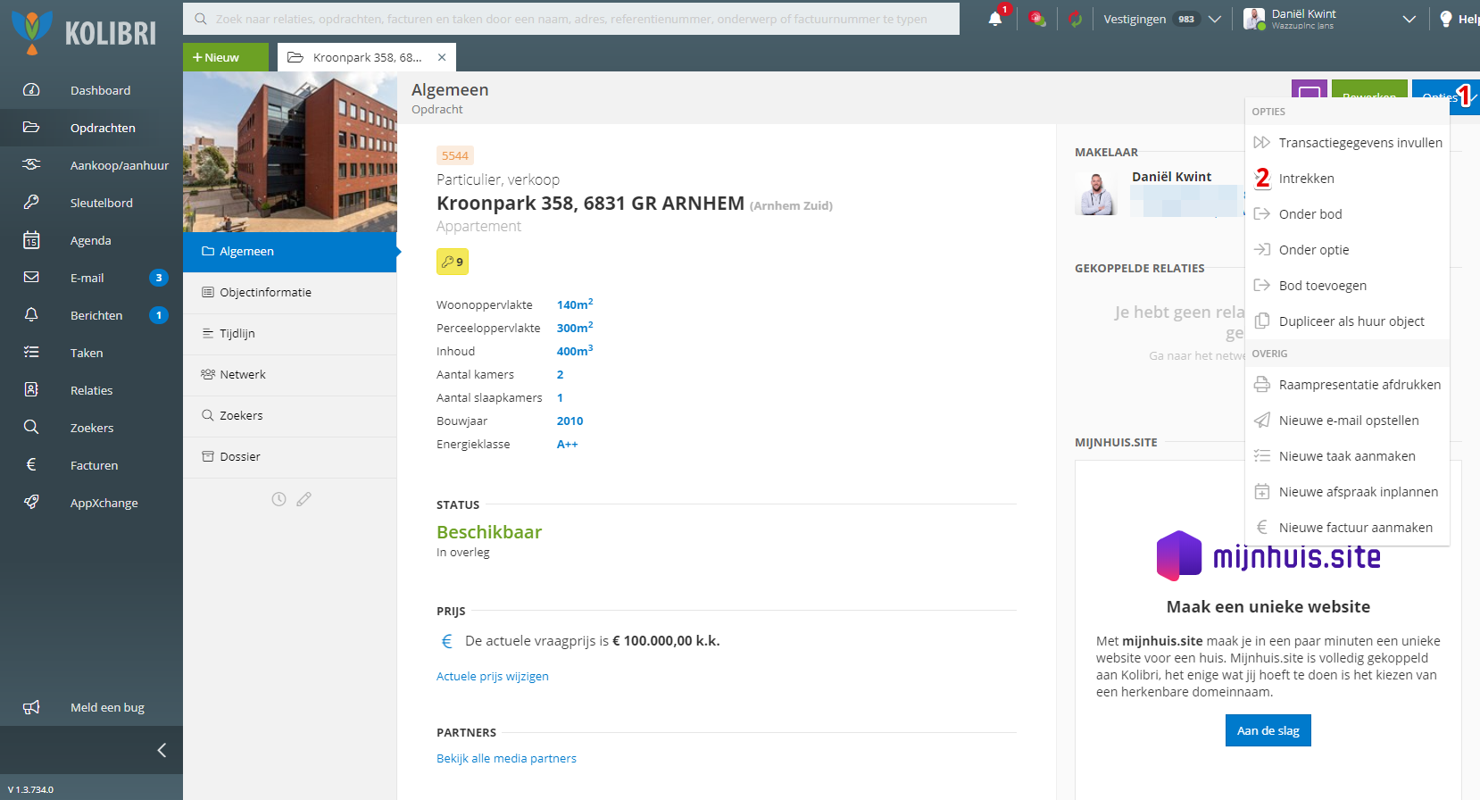Select Onder bod menu option

pos(1348,214)
